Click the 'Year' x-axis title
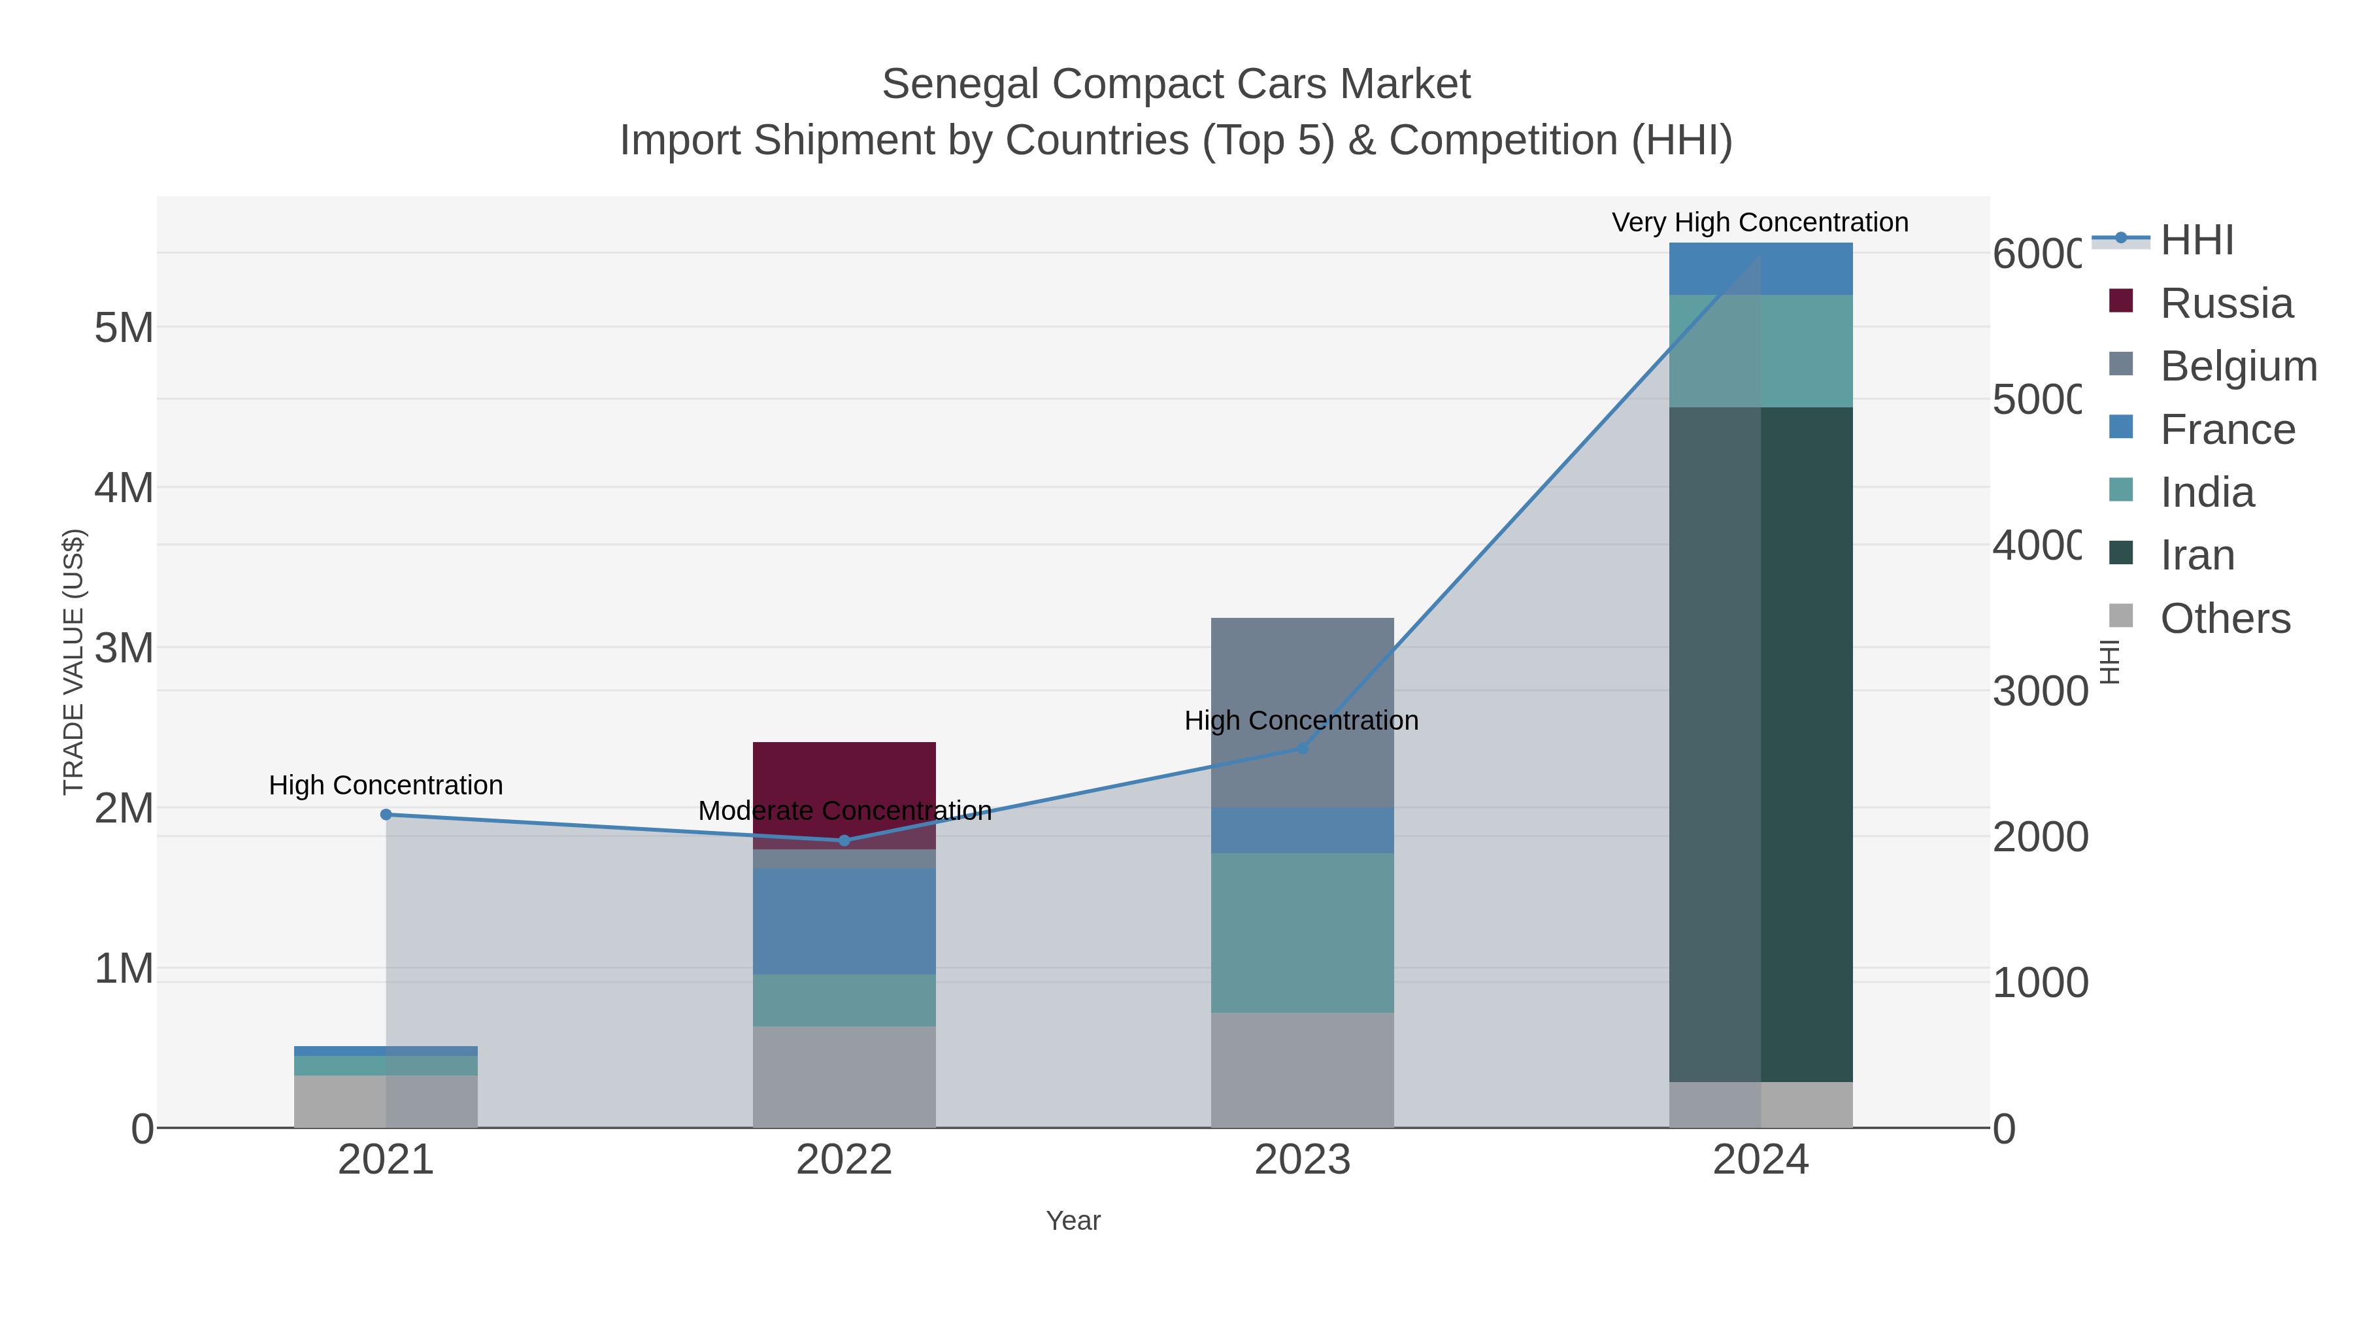2353x1324 pixels. pos(1073,1221)
